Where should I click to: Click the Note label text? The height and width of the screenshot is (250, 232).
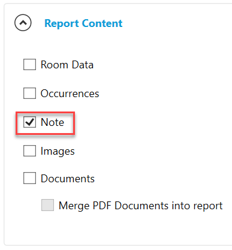52,122
